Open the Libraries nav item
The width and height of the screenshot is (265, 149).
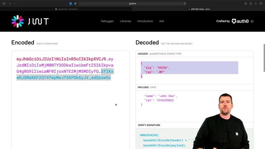pos(125,21)
